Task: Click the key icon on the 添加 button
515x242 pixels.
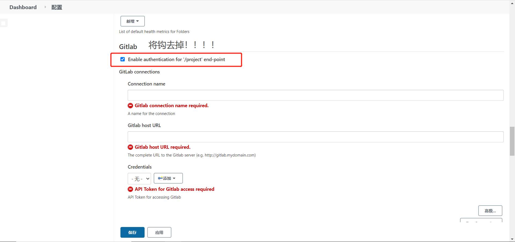Action: (x=160, y=178)
